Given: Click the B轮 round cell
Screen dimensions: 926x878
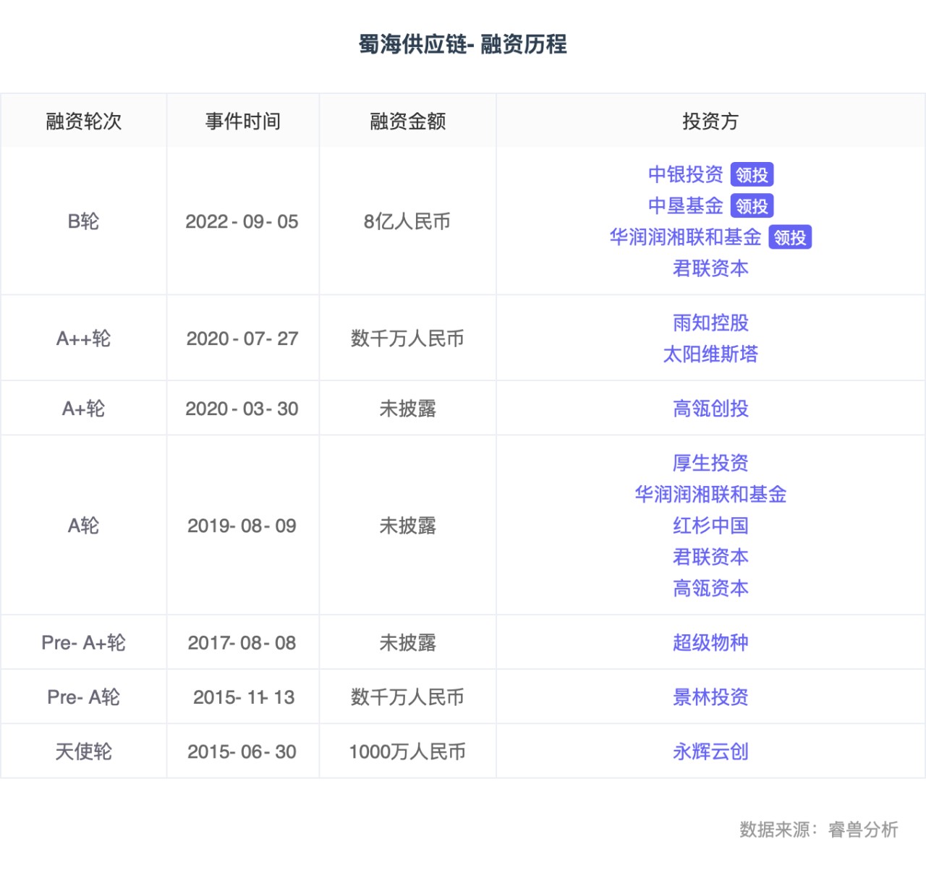Looking at the screenshot, I should pos(84,221).
